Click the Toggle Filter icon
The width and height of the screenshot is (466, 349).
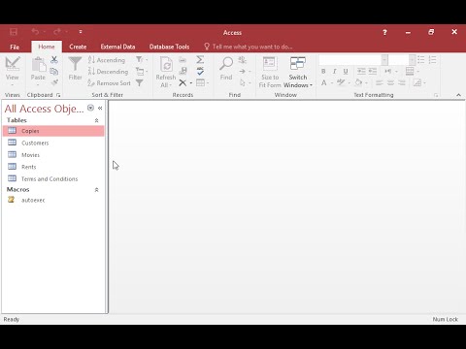[x=140, y=83]
